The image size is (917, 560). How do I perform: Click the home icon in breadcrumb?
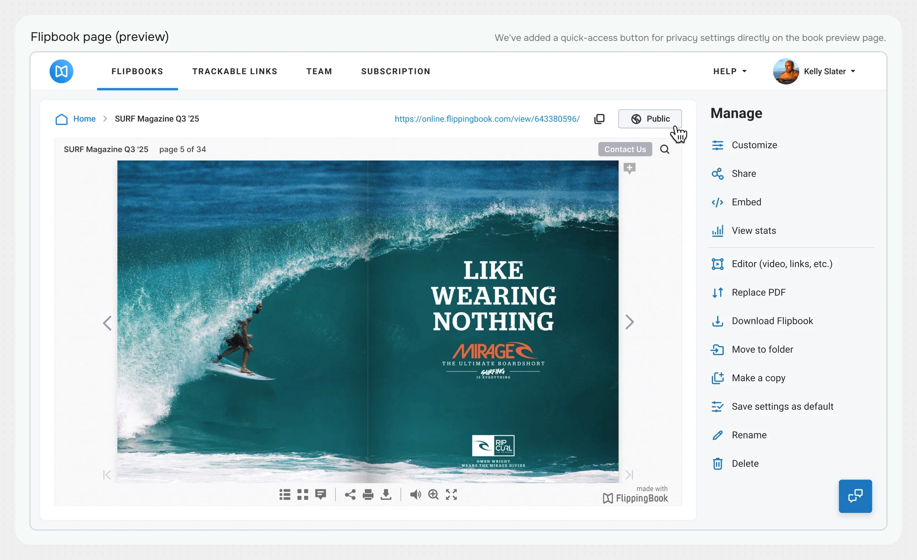point(62,119)
